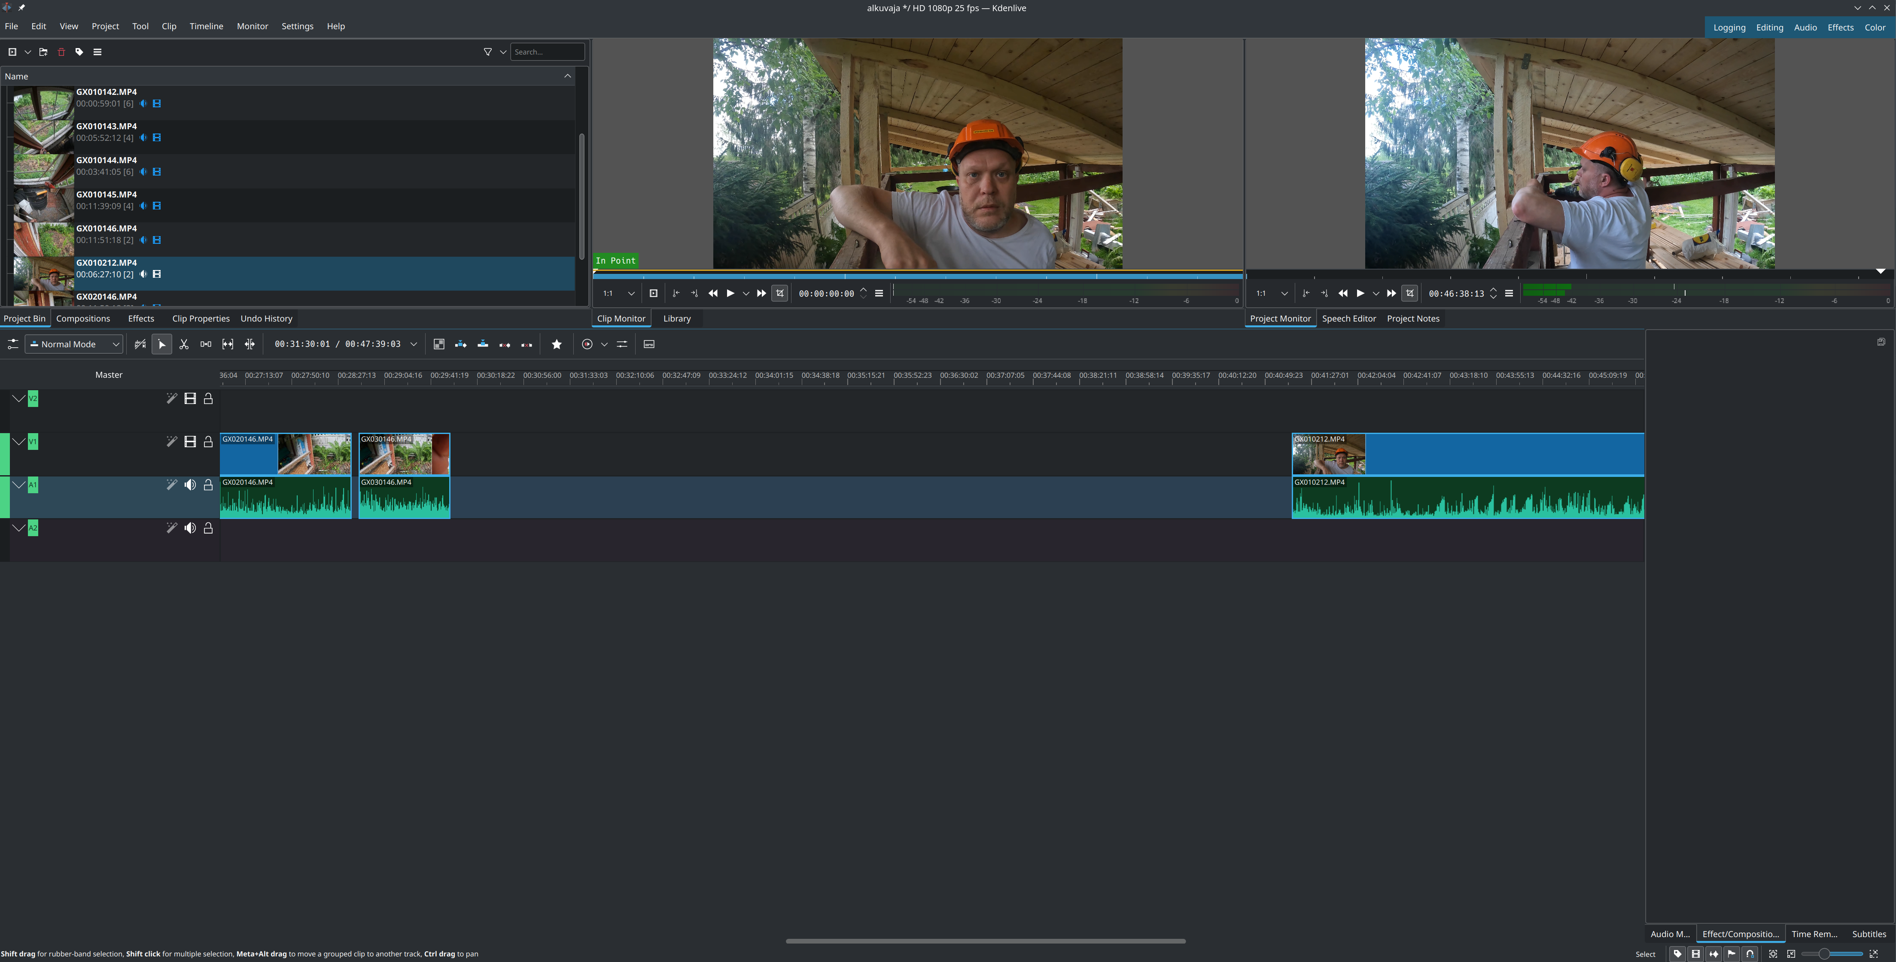The width and height of the screenshot is (1896, 962).
Task: Click the create folder icon in Project Bin
Action: pyautogui.click(x=43, y=52)
